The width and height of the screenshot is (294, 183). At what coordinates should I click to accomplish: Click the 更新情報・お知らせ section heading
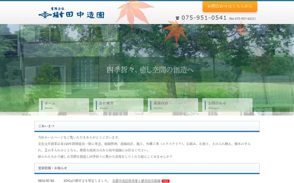pos(147,168)
